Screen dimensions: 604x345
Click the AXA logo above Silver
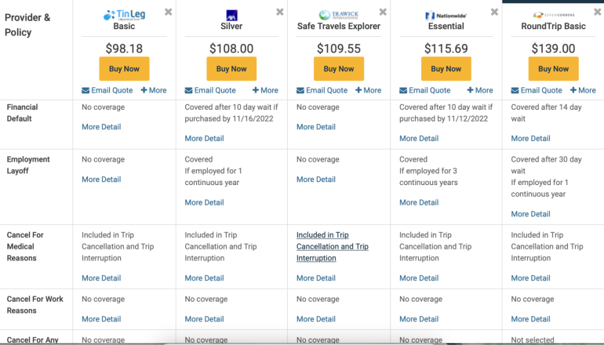[231, 15]
